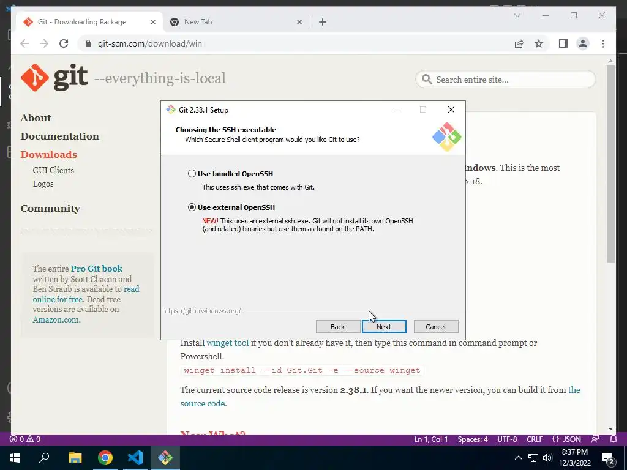Click the page vertical scrollbar thumb
Image resolution: width=627 pixels, height=470 pixels.
(610, 164)
